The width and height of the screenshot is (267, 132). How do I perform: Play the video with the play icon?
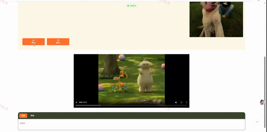pos(76,102)
